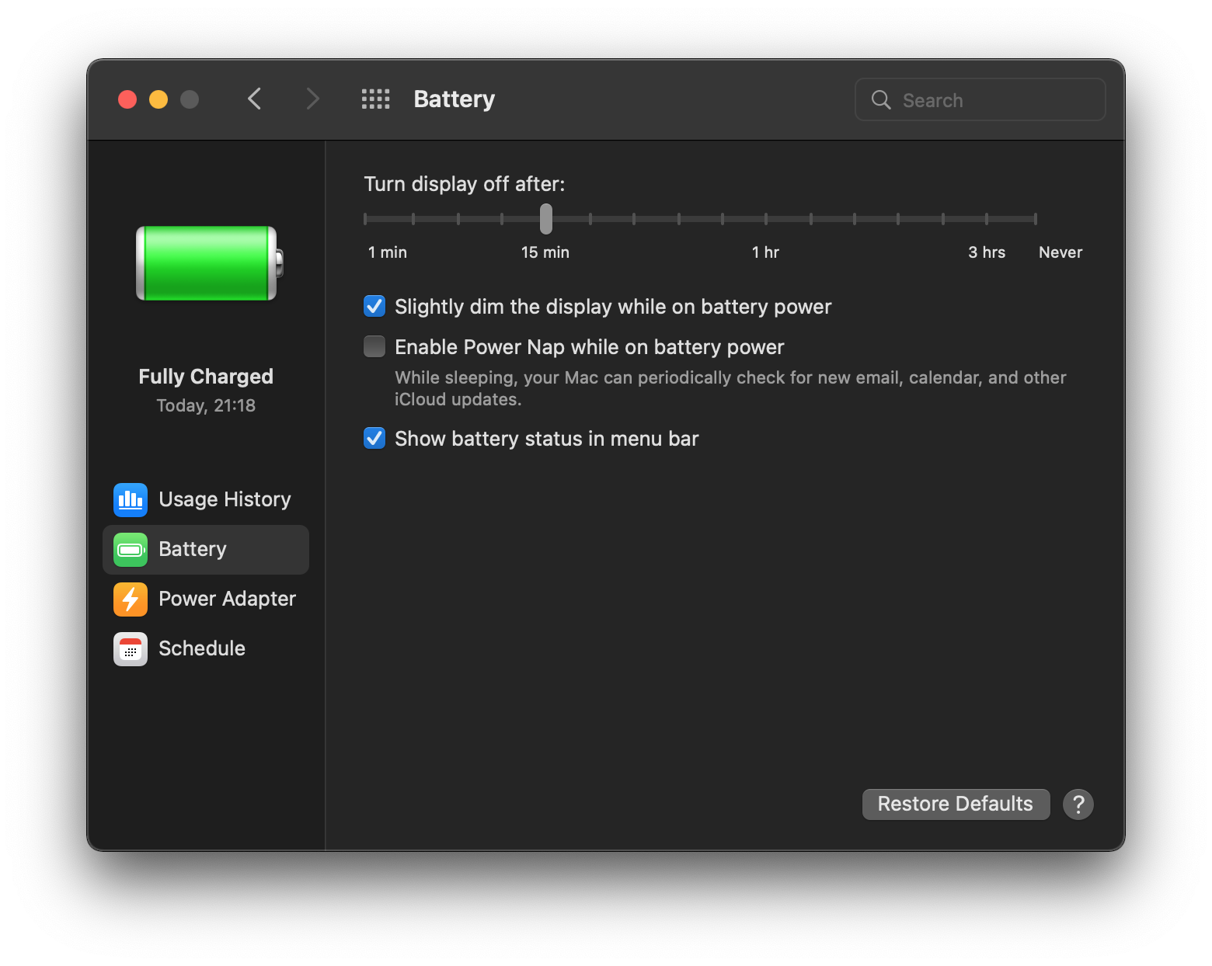
Task: Go back with the left chevron
Action: pyautogui.click(x=254, y=99)
